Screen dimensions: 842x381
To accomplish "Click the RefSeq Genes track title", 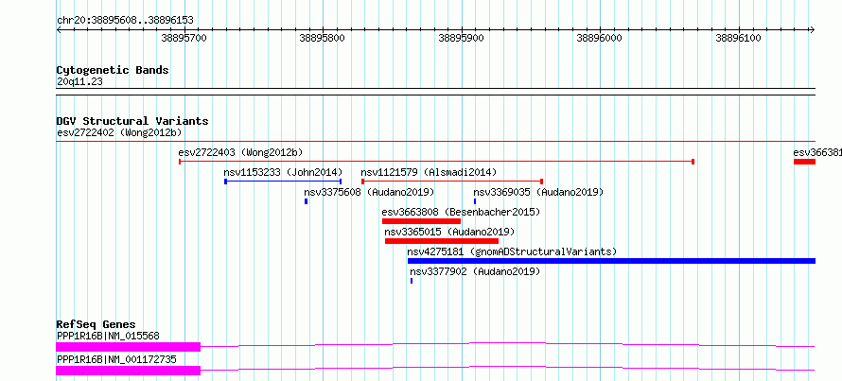I will (x=96, y=324).
